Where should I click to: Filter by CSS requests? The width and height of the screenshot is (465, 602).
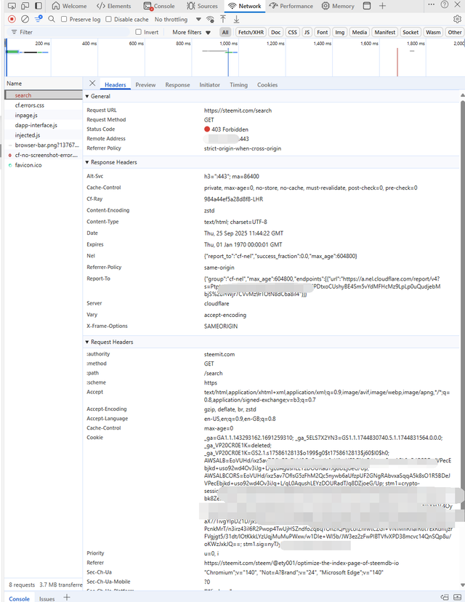[x=292, y=32]
